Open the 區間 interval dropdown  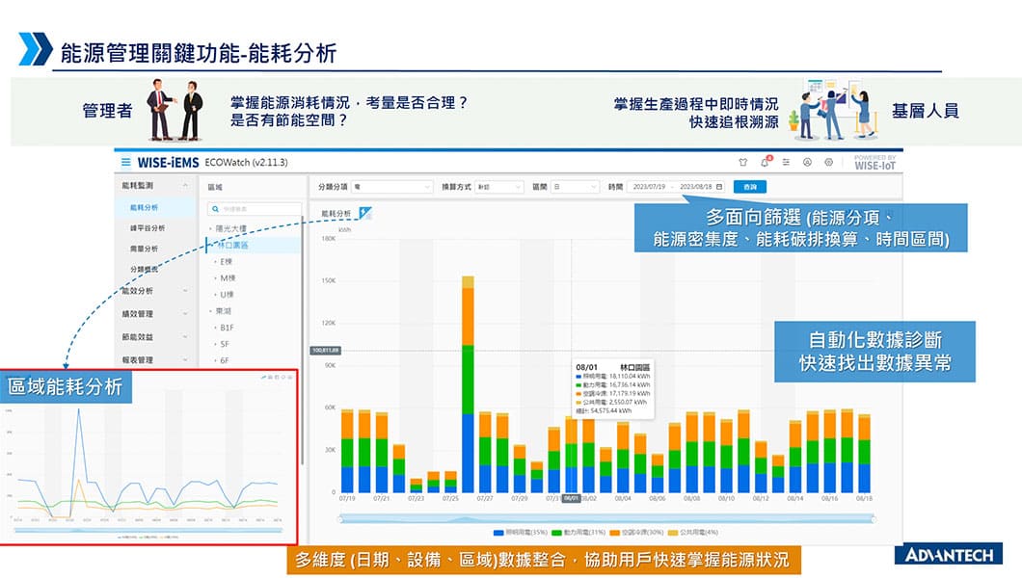575,187
